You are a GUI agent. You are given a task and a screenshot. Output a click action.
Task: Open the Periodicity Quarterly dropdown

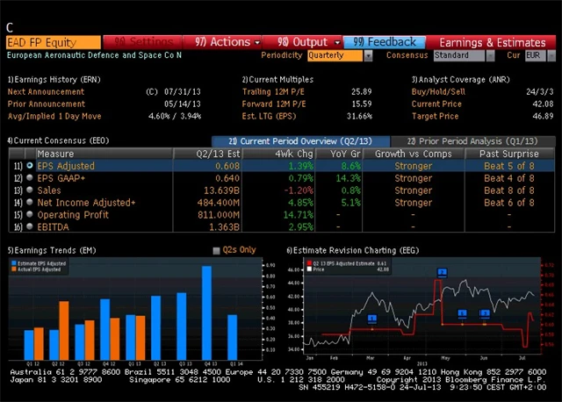click(341, 55)
